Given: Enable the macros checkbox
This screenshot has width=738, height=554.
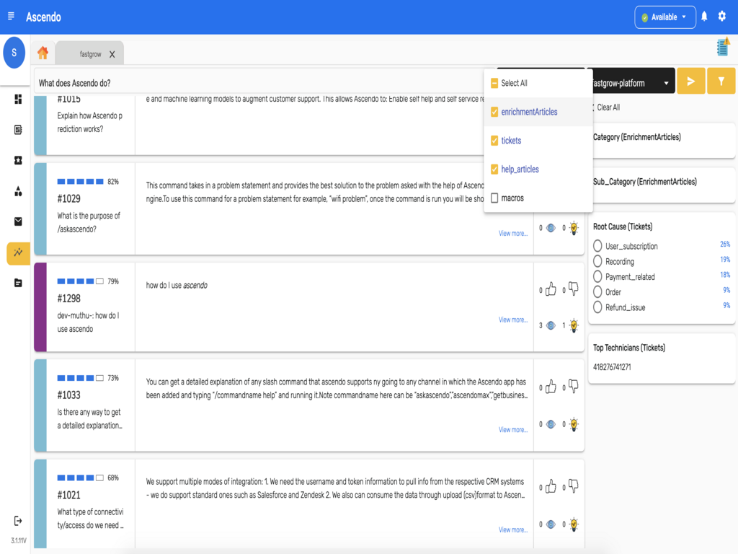Looking at the screenshot, I should (494, 198).
